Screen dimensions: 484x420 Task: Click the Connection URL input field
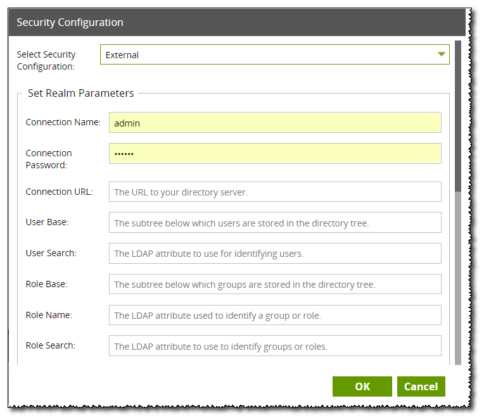[x=275, y=192]
